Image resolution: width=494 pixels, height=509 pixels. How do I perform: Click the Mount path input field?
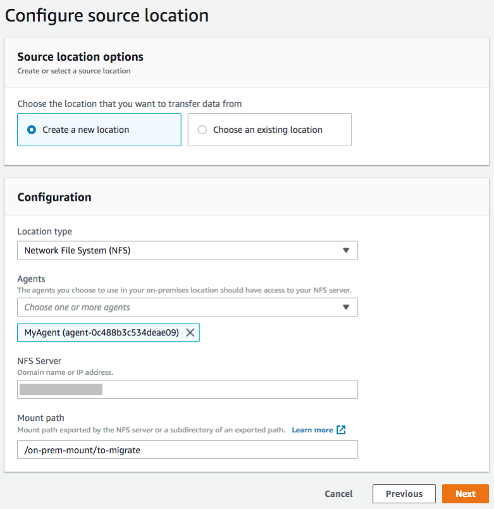coord(187,449)
